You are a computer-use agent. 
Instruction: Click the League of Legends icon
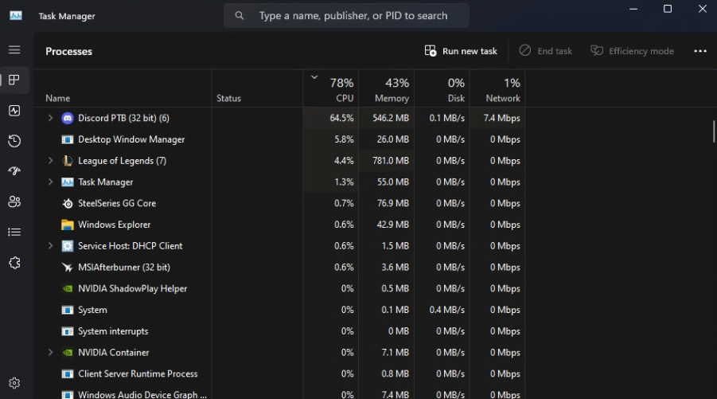[67, 161]
